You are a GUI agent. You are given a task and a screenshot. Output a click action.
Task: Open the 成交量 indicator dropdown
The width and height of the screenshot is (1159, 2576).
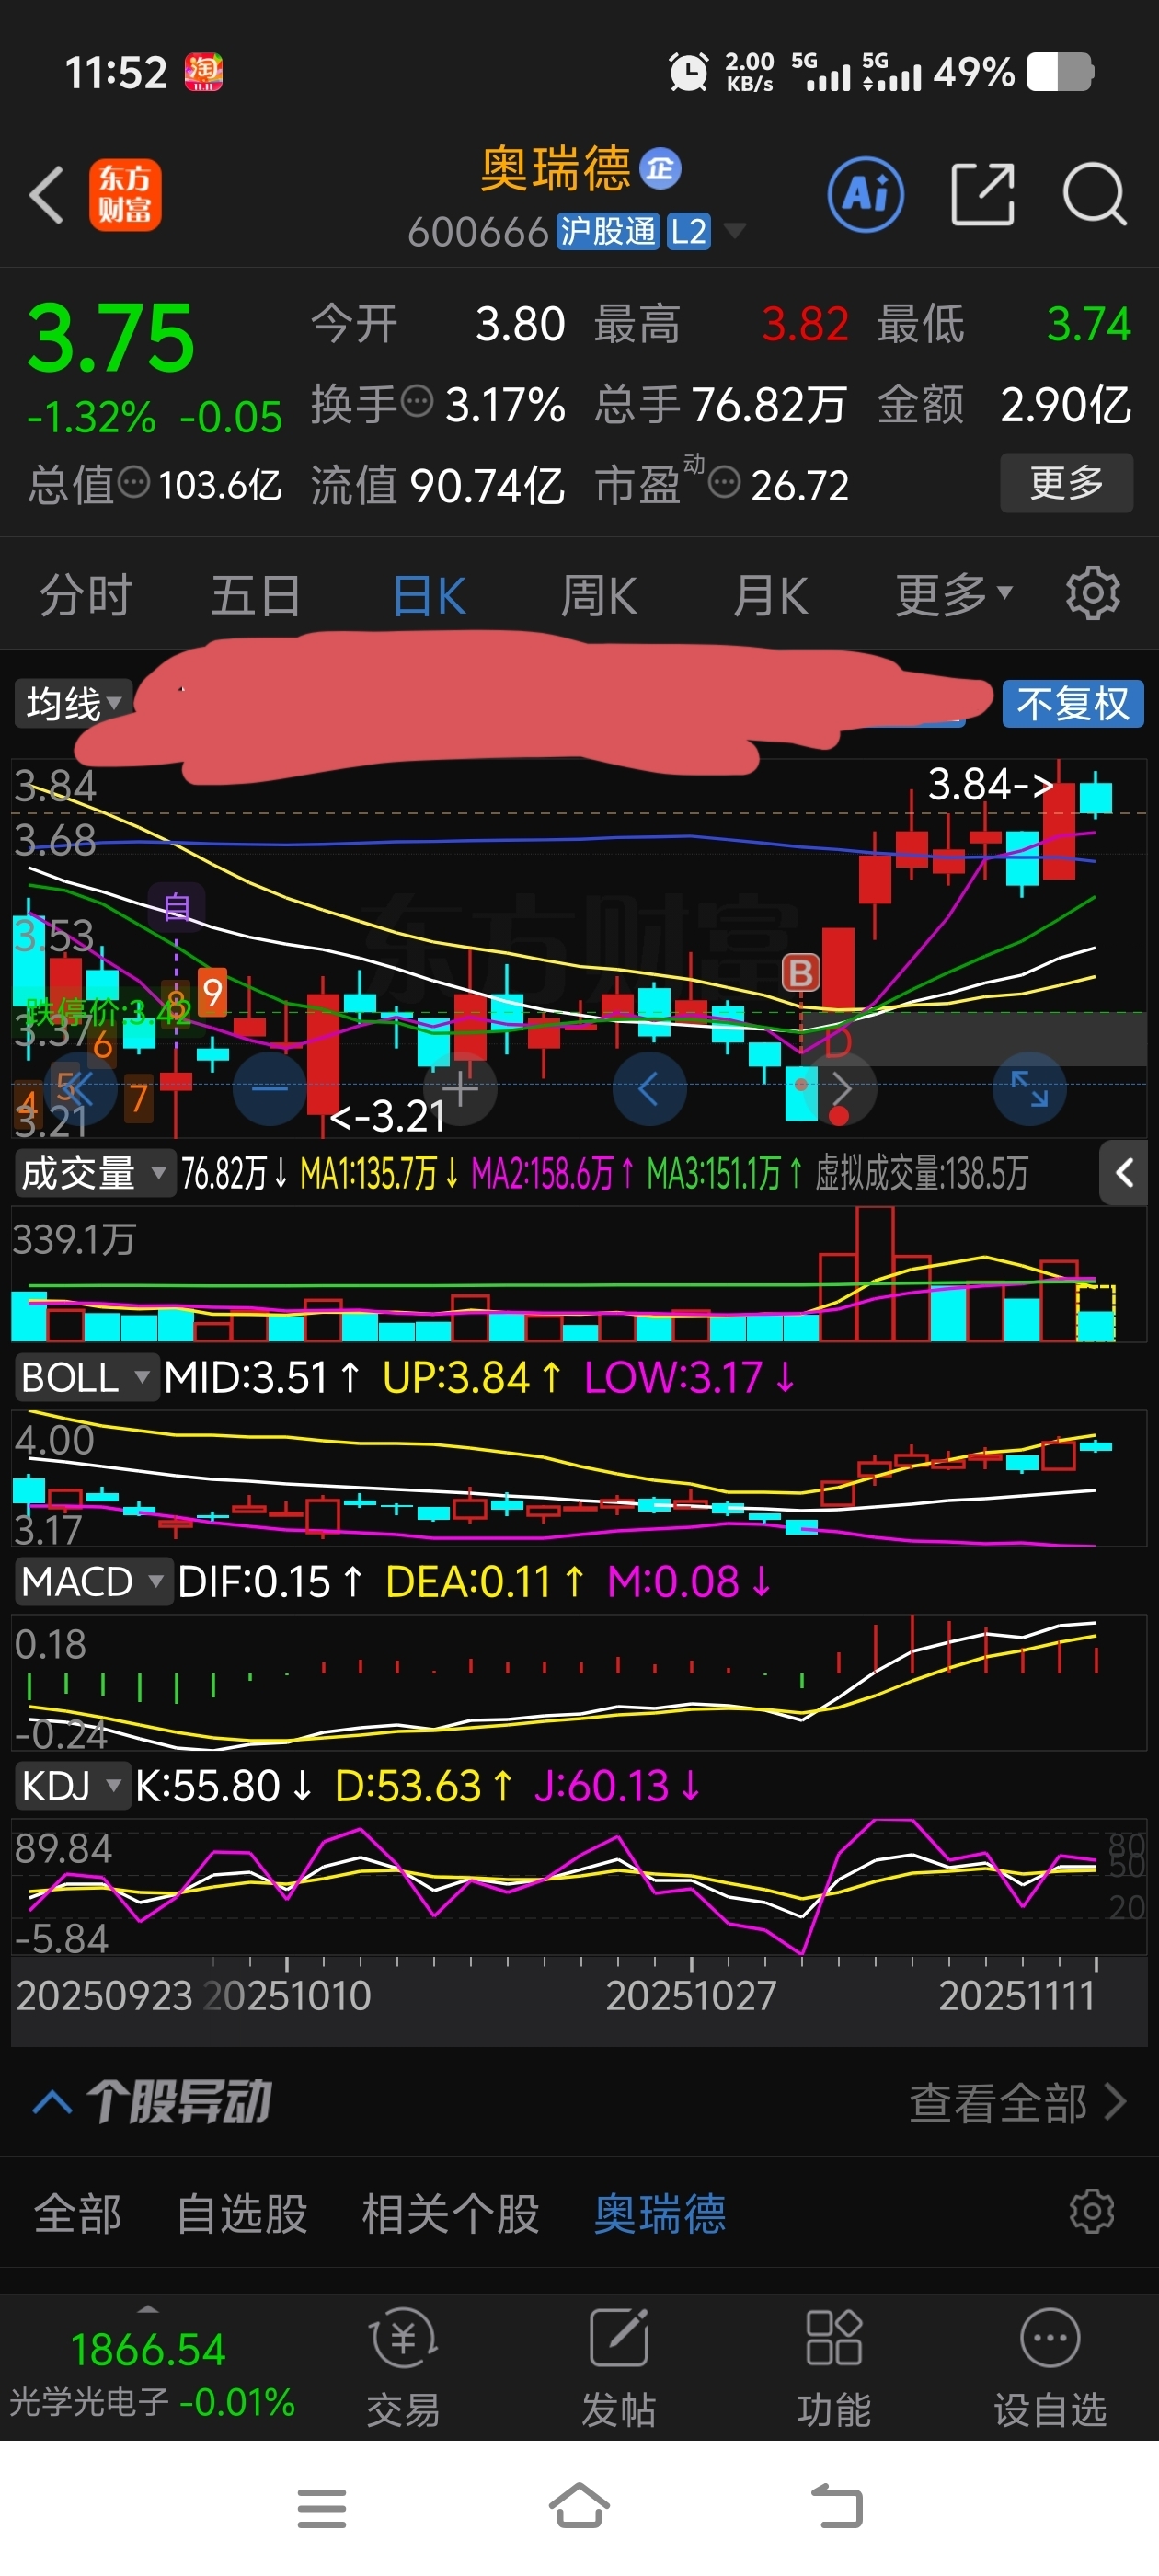(95, 1172)
